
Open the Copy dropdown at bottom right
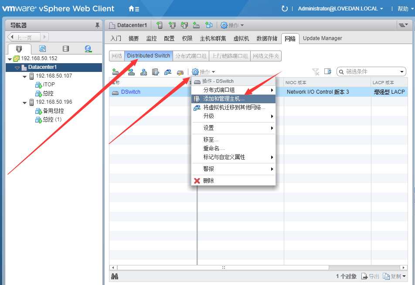click(x=394, y=276)
